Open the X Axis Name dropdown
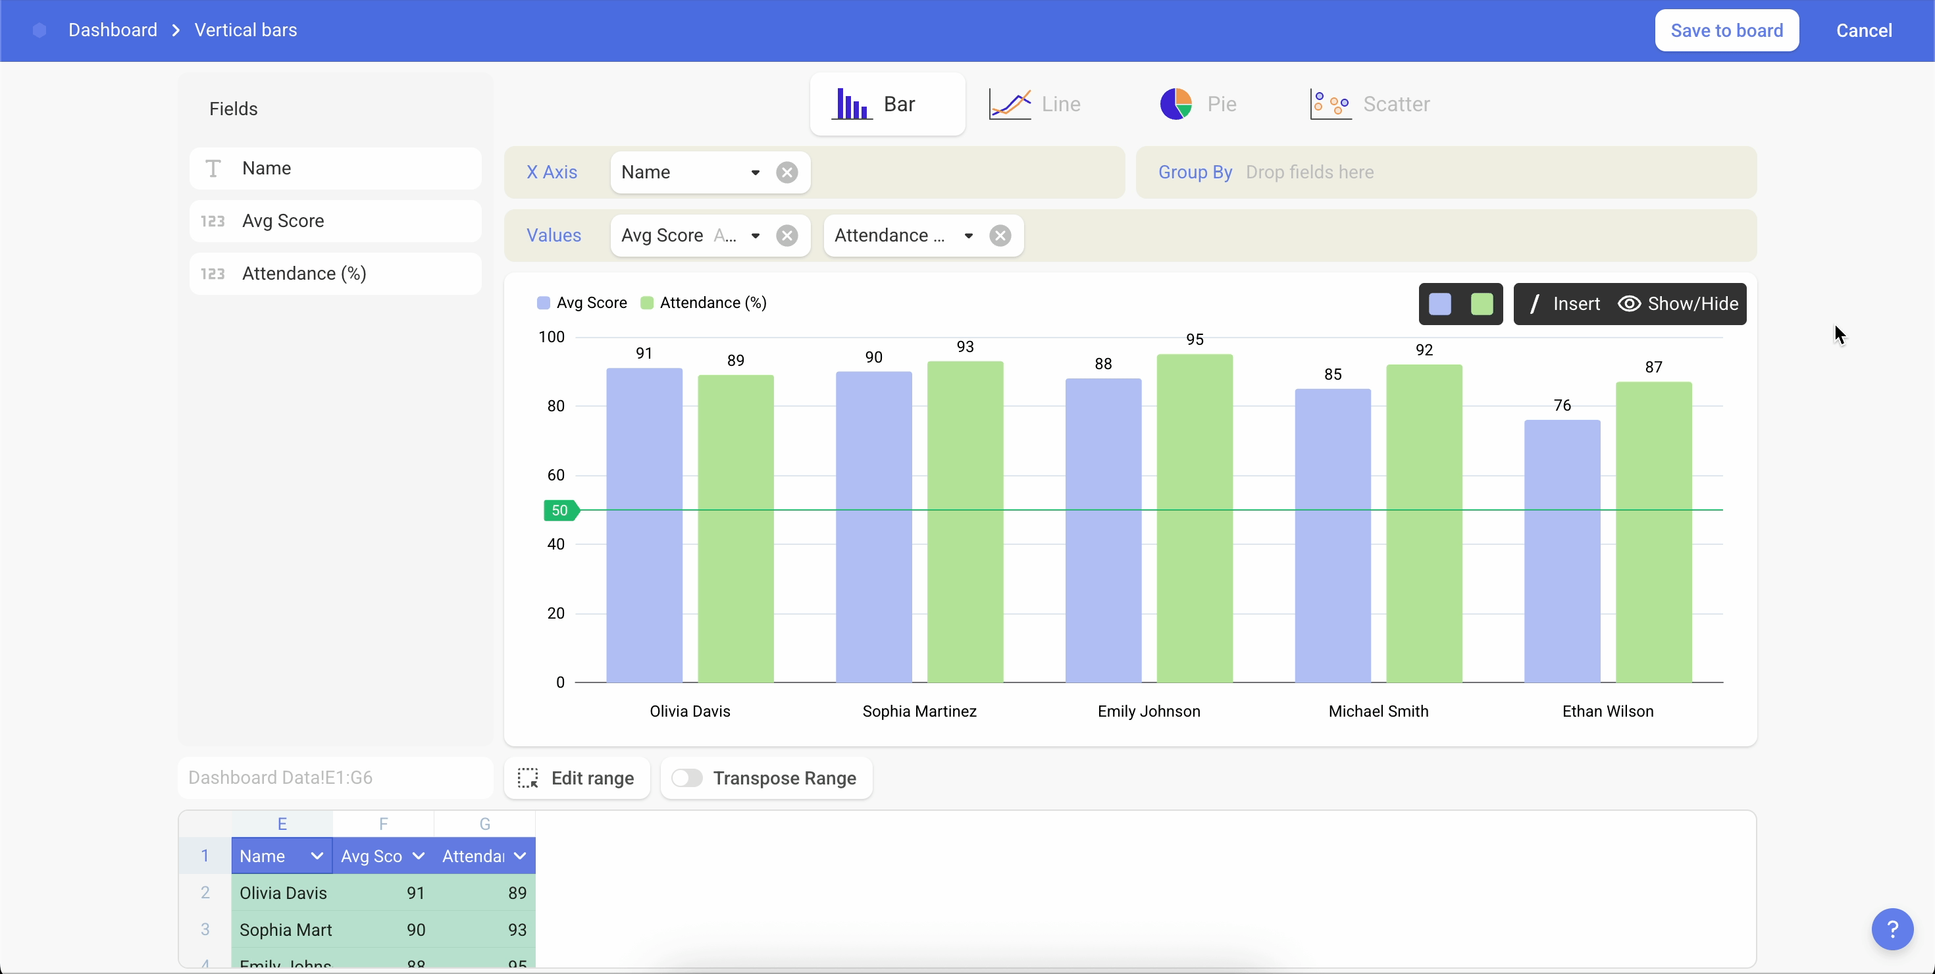Viewport: 1935px width, 974px height. [x=755, y=172]
